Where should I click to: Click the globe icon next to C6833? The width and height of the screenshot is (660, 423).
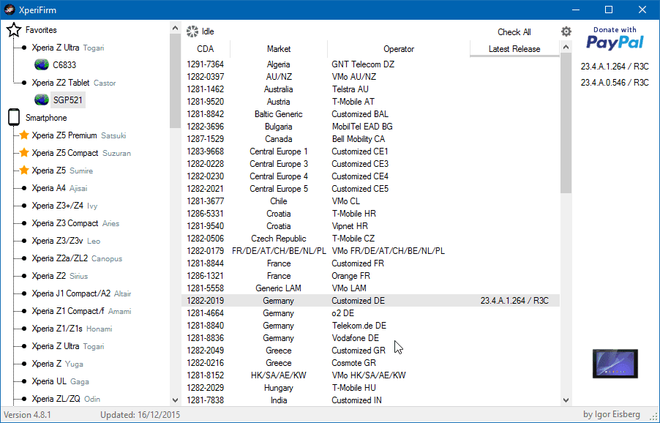coord(42,65)
